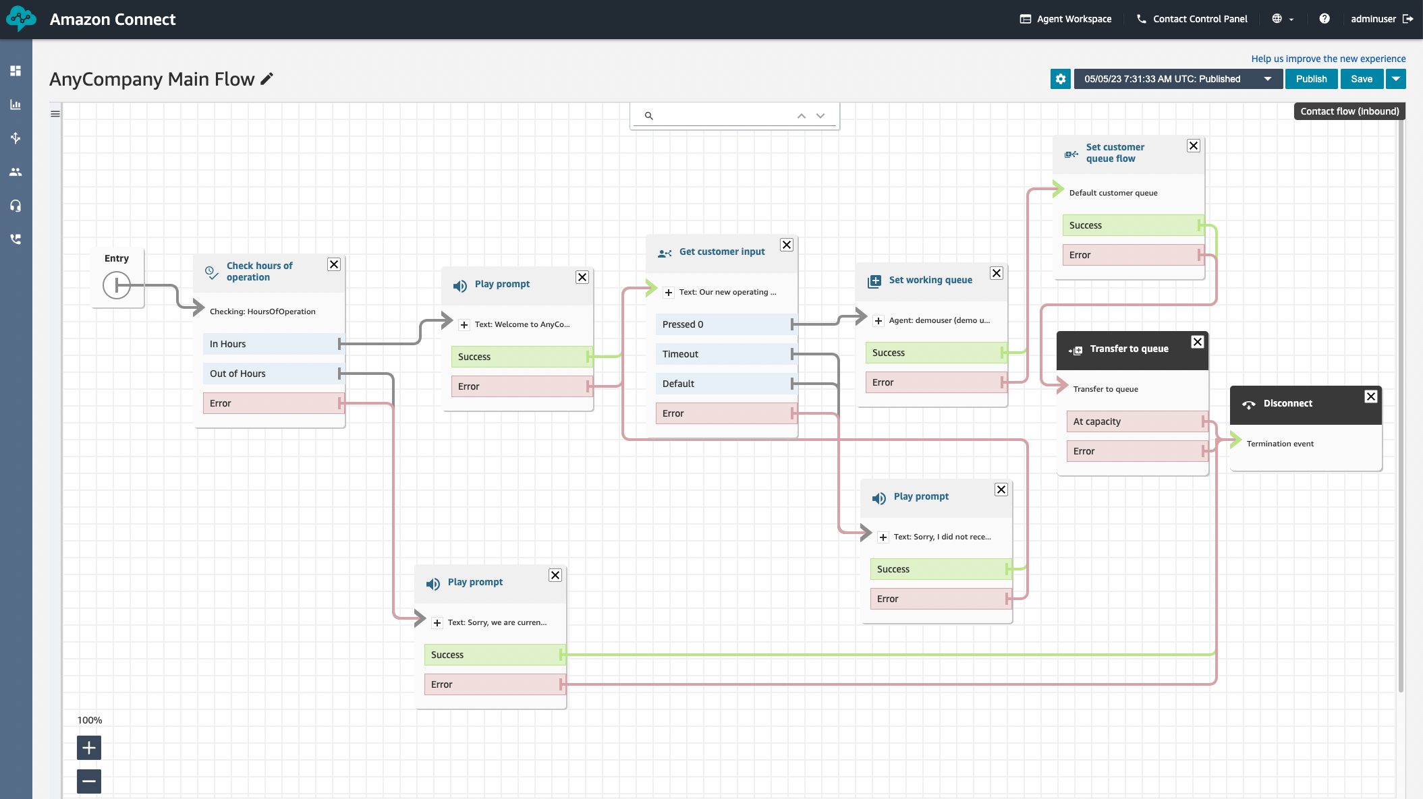Zoom out of the canvas with minus button
Screen dimensions: 1423x799
pos(89,781)
